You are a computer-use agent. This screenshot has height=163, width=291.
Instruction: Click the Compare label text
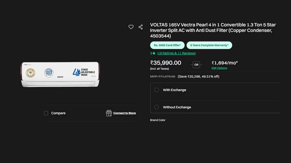tap(58, 113)
